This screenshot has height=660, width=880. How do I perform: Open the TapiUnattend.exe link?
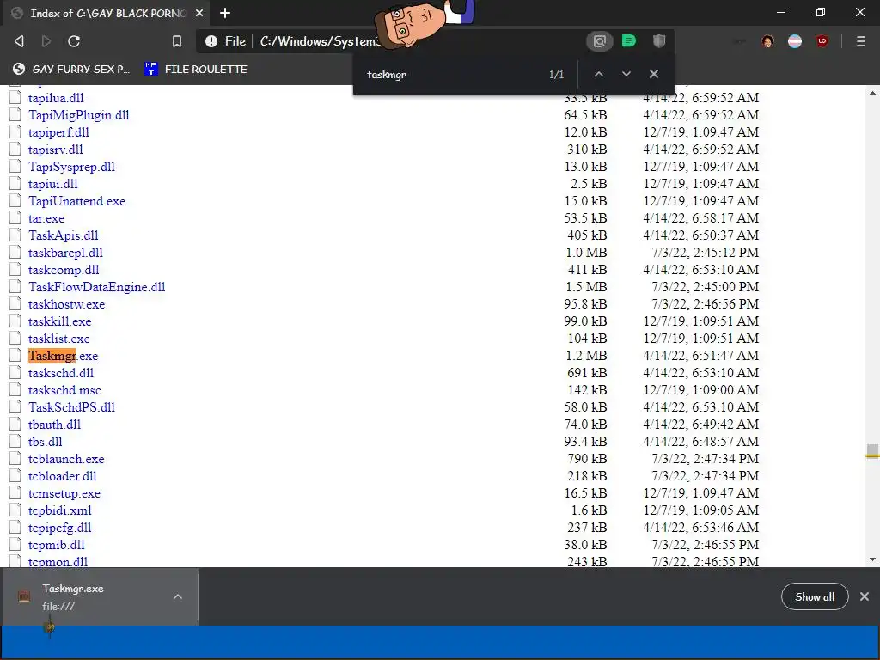click(76, 201)
